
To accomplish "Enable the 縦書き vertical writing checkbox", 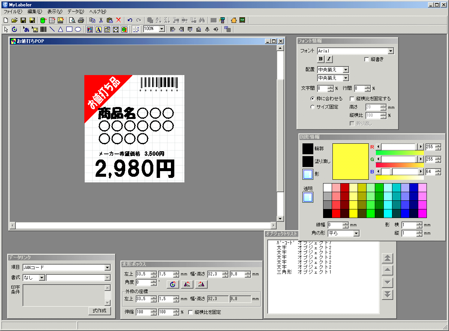I will tap(367, 59).
